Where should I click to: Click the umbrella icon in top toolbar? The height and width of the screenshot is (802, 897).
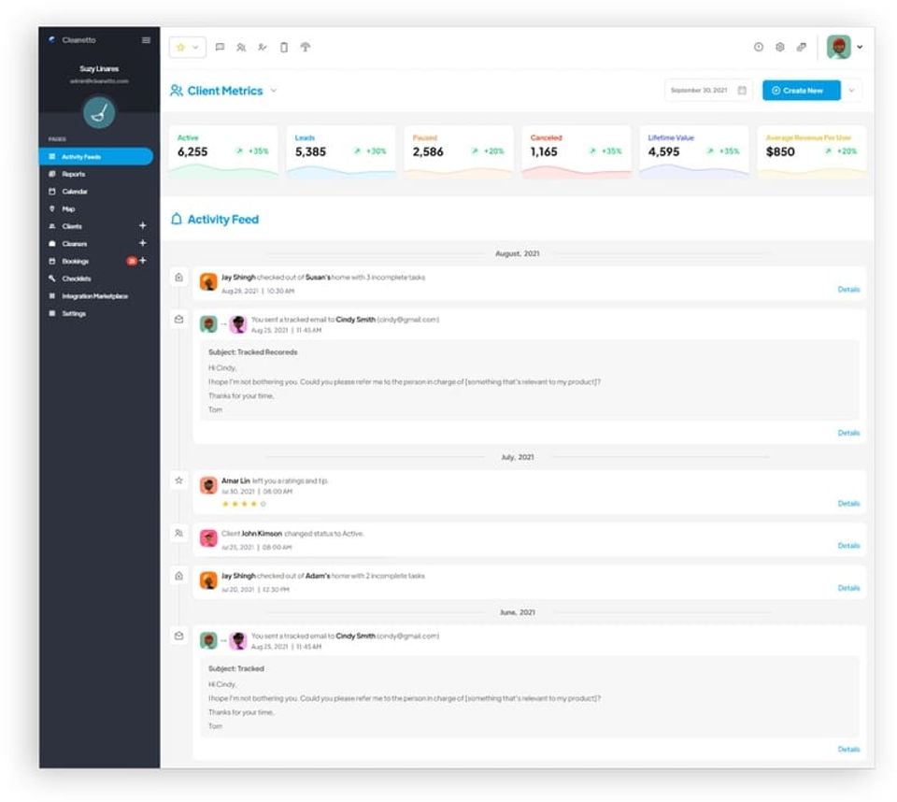[306, 47]
